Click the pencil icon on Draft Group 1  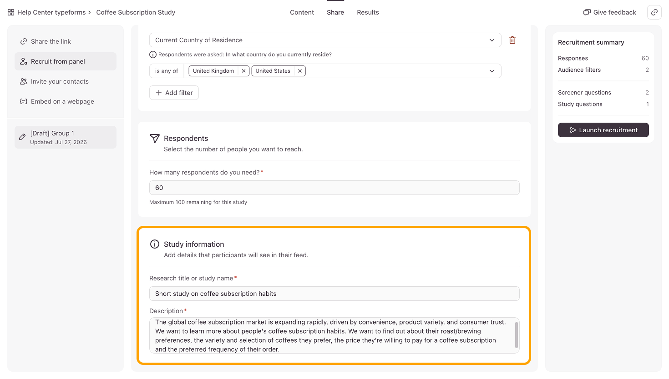(x=22, y=137)
